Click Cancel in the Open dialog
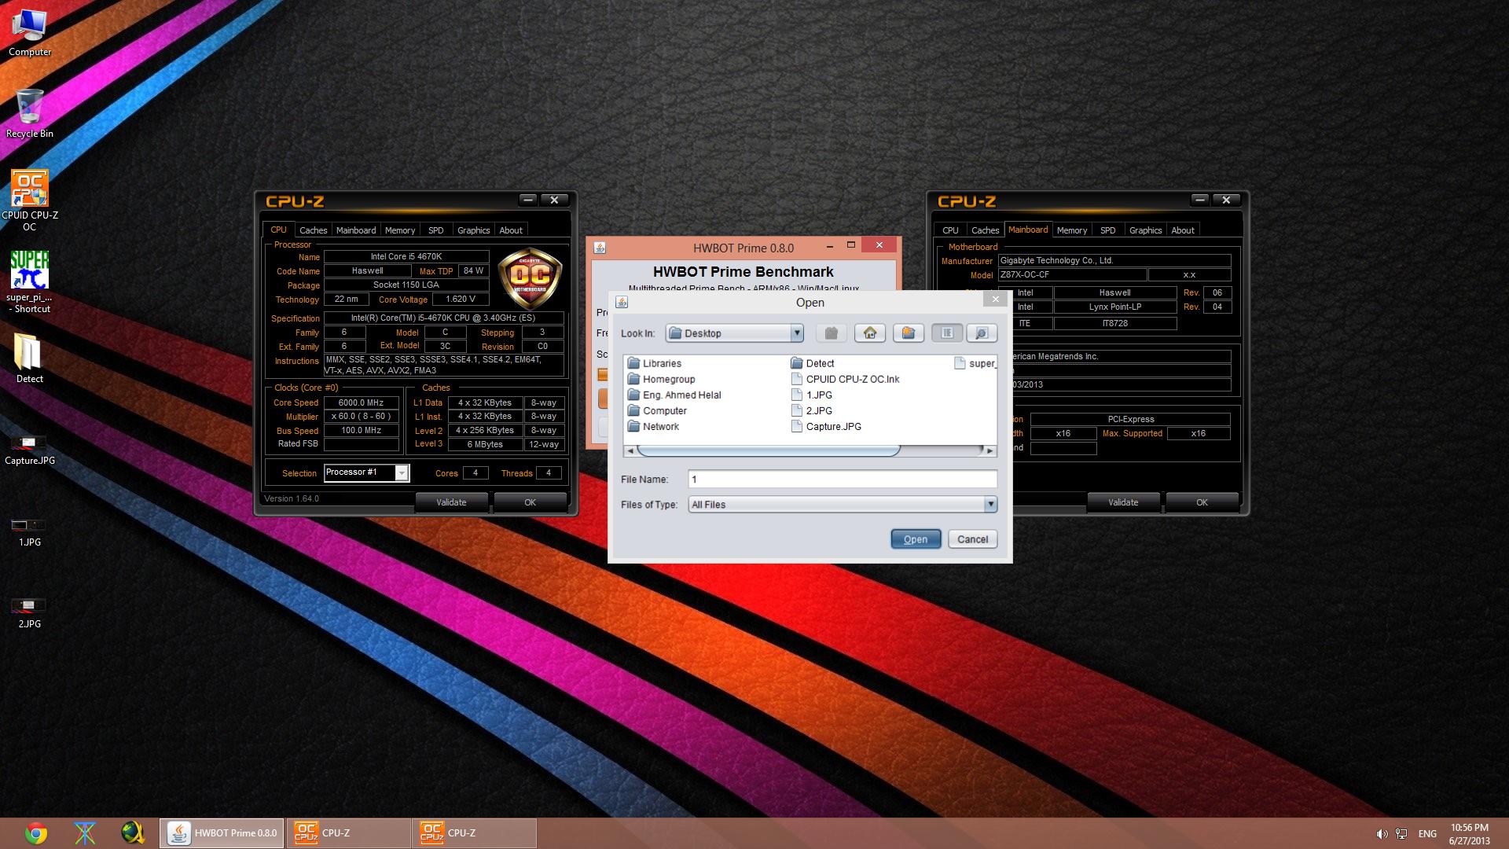Viewport: 1509px width, 849px height. tap(972, 539)
